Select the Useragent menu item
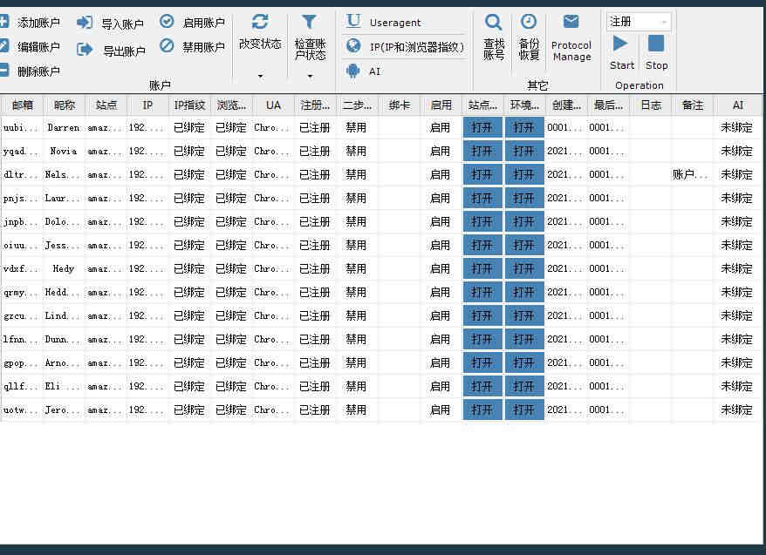The height and width of the screenshot is (555, 766). [383, 22]
